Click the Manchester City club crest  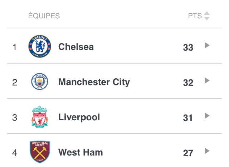click(x=39, y=82)
